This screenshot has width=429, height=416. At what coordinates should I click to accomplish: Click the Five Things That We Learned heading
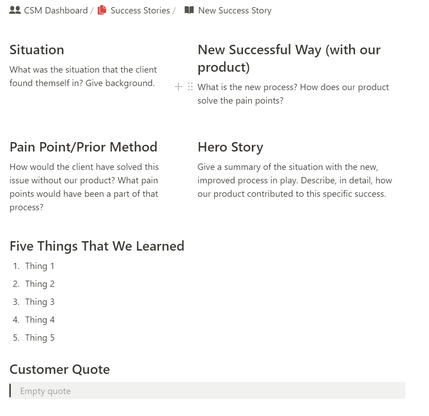pos(97,246)
